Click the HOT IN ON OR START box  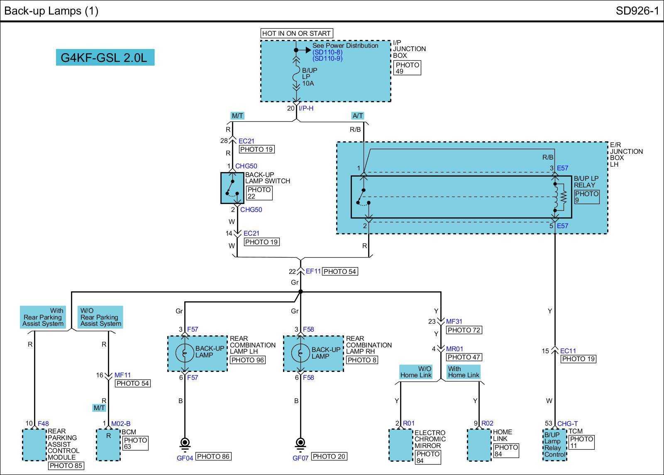click(x=296, y=33)
